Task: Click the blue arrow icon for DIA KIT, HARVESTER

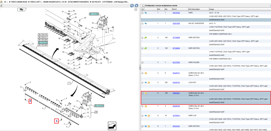Action: coord(146,23)
